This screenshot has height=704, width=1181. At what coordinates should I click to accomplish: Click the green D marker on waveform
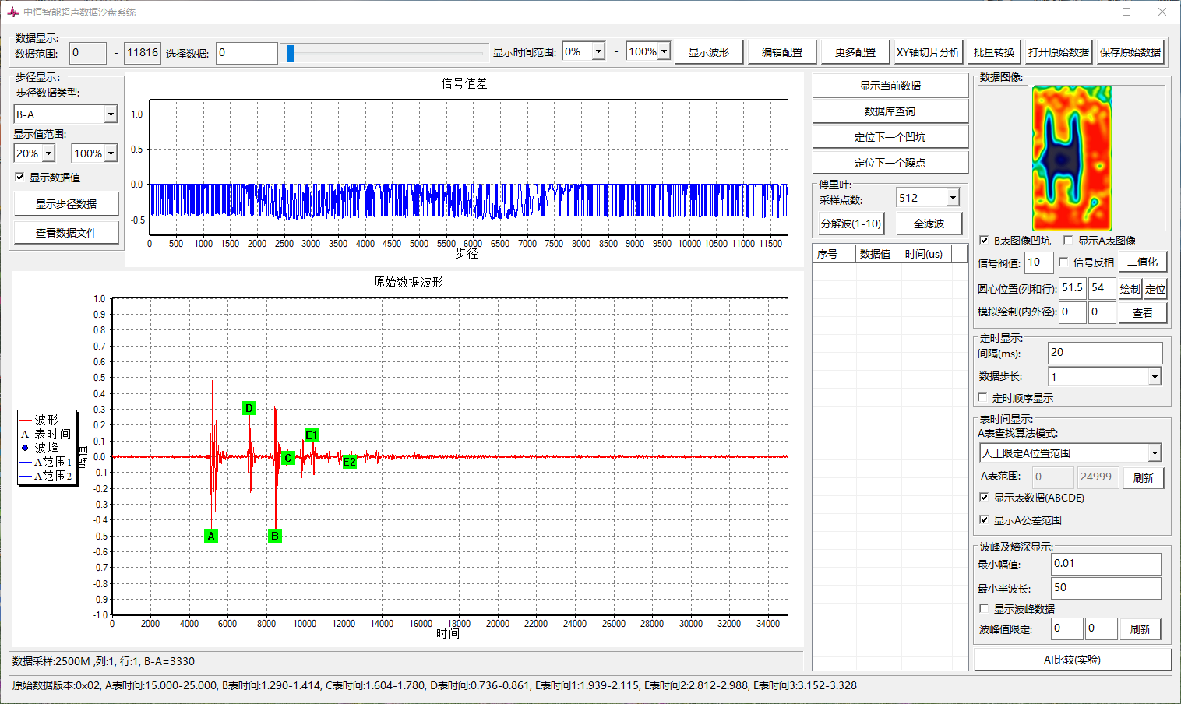pyautogui.click(x=249, y=408)
